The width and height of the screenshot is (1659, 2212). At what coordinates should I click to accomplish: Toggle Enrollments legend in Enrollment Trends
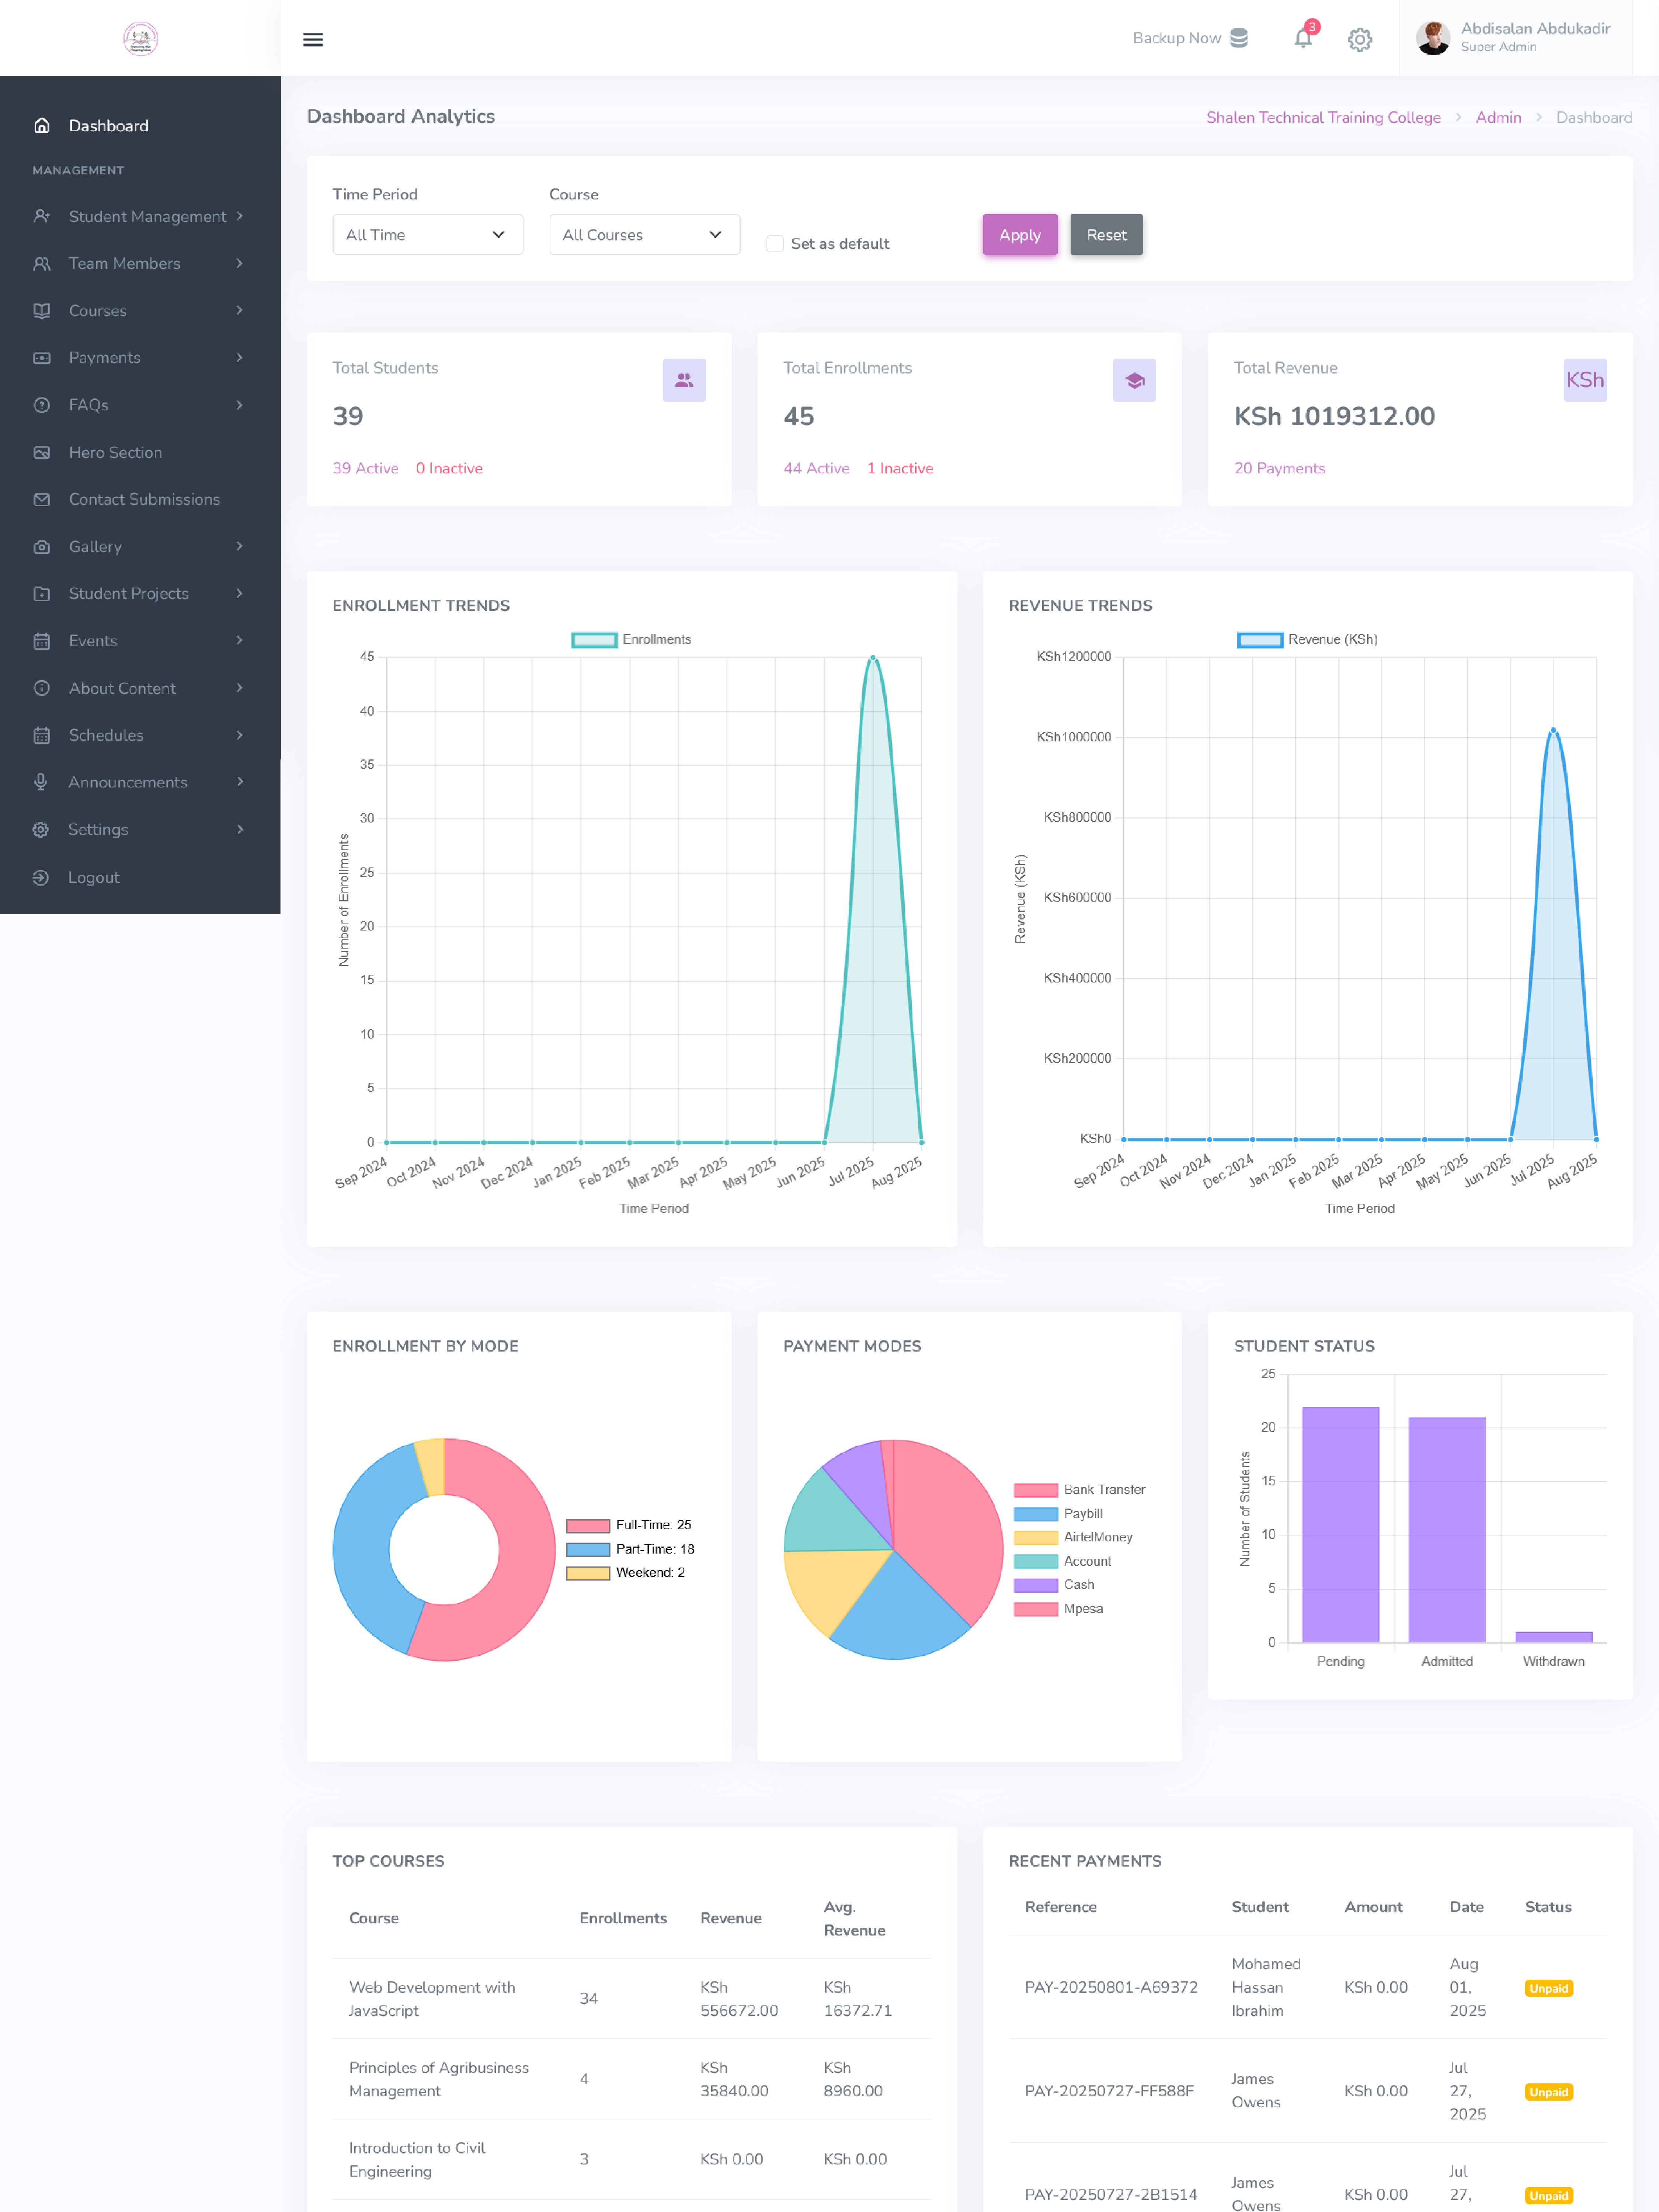point(631,640)
